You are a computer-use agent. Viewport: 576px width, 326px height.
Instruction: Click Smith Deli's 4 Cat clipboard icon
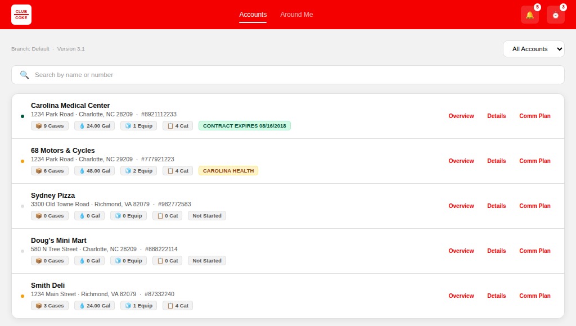[x=170, y=306]
